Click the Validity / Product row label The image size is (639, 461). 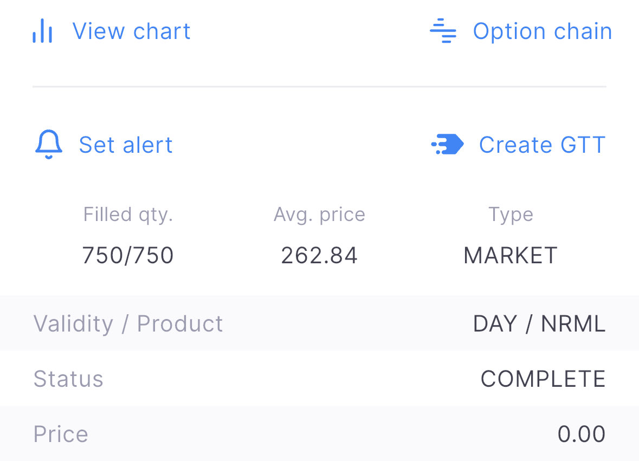pyautogui.click(x=128, y=324)
